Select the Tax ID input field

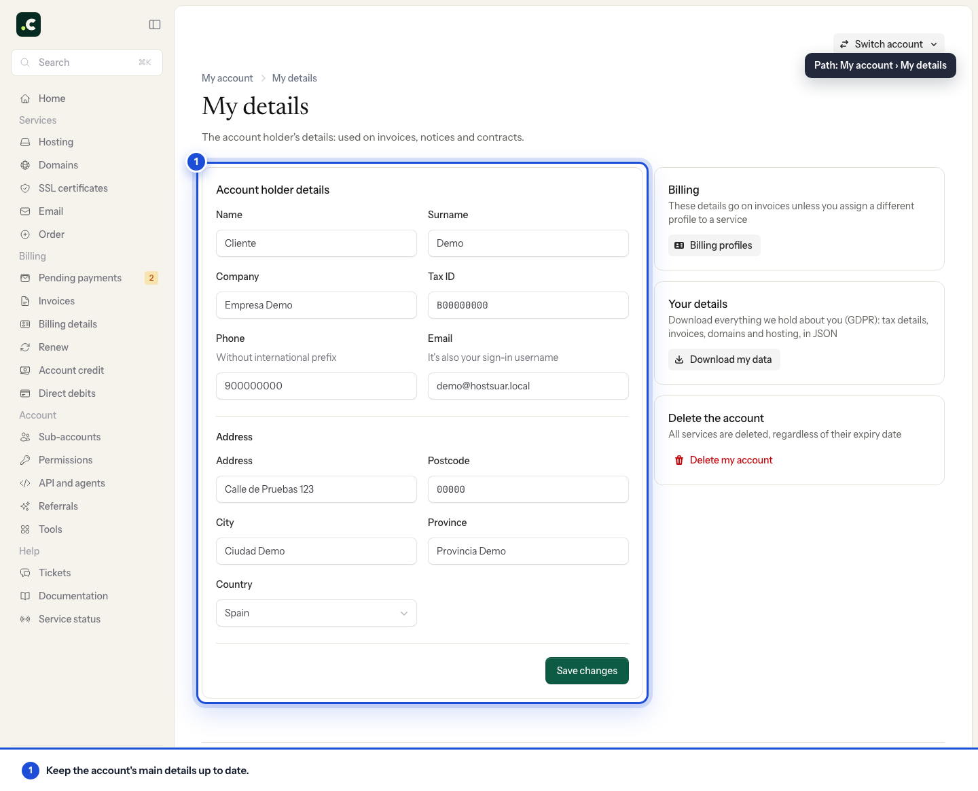tap(528, 305)
